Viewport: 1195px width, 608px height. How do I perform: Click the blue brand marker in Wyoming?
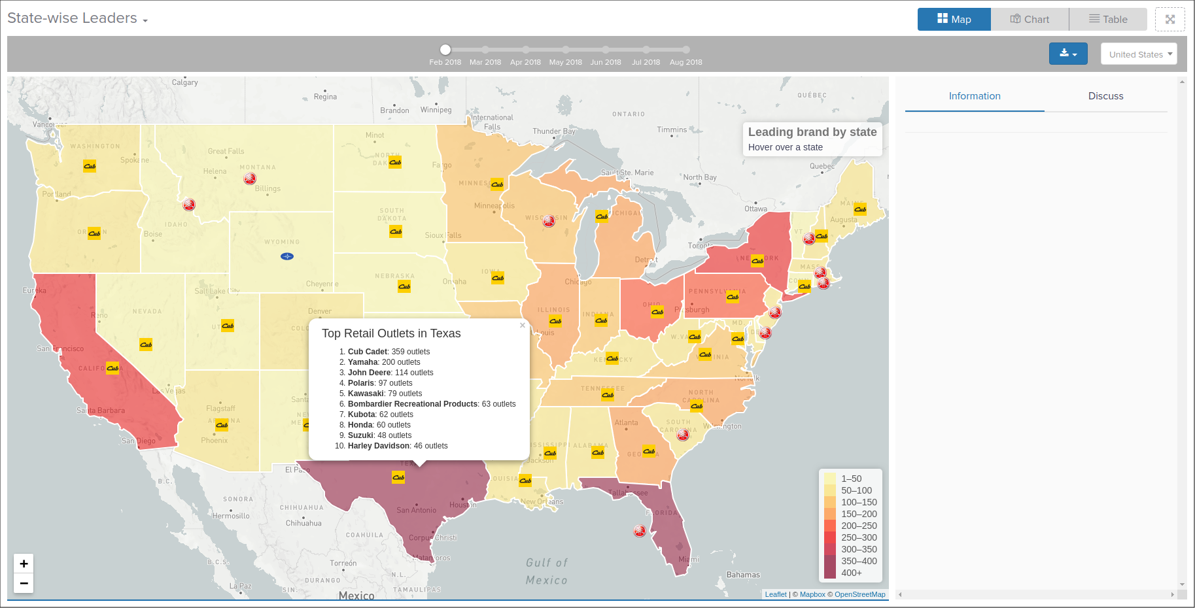(x=287, y=256)
